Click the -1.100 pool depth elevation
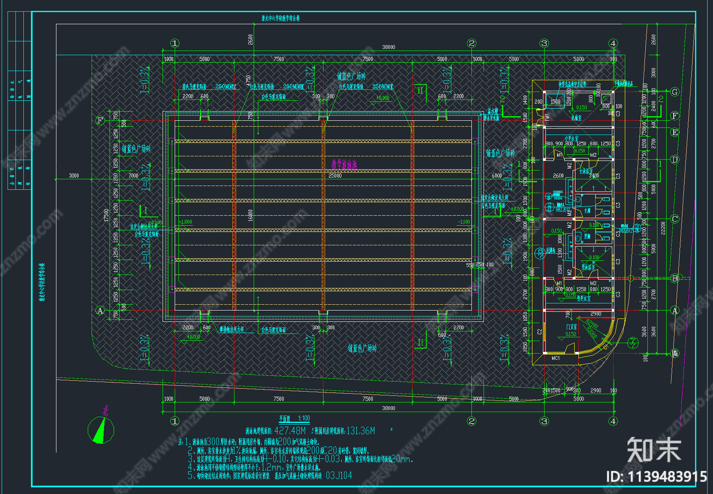The height and width of the screenshot is (494, 713). pos(464,222)
